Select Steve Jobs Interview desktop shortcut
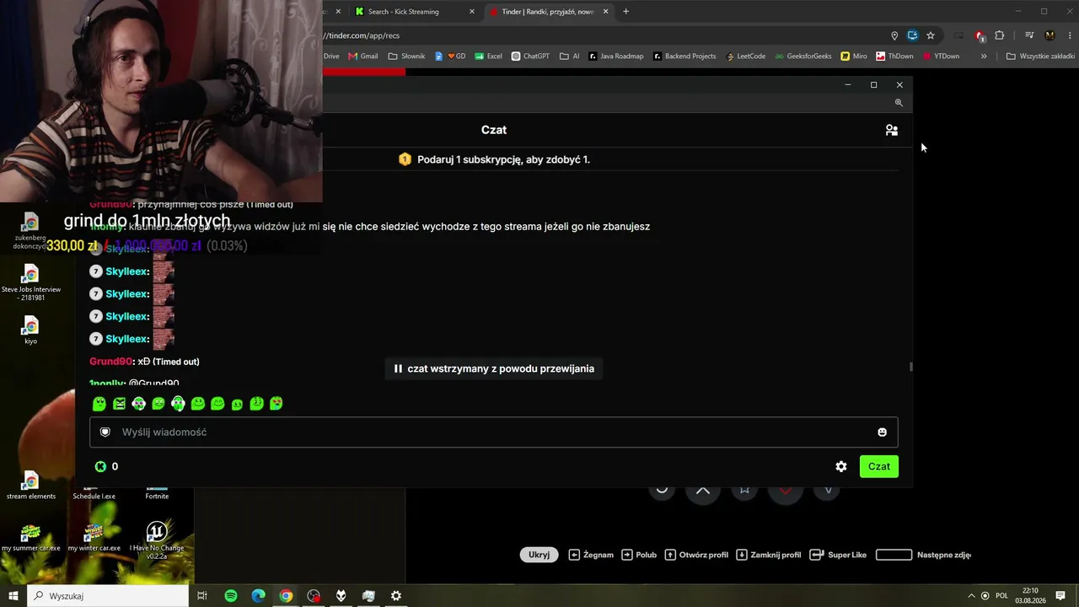Image resolution: width=1079 pixels, height=607 pixels. point(31,282)
